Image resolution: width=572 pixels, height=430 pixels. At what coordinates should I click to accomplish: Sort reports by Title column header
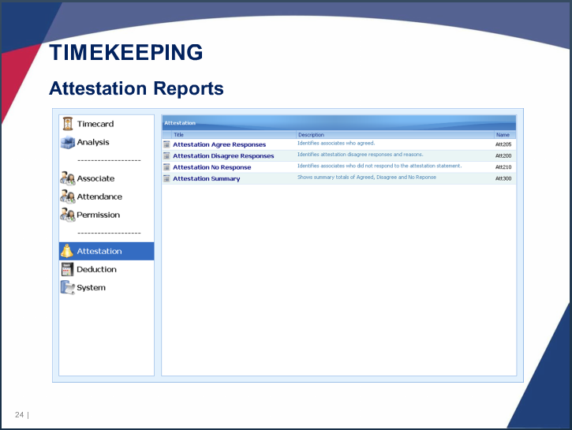178,135
